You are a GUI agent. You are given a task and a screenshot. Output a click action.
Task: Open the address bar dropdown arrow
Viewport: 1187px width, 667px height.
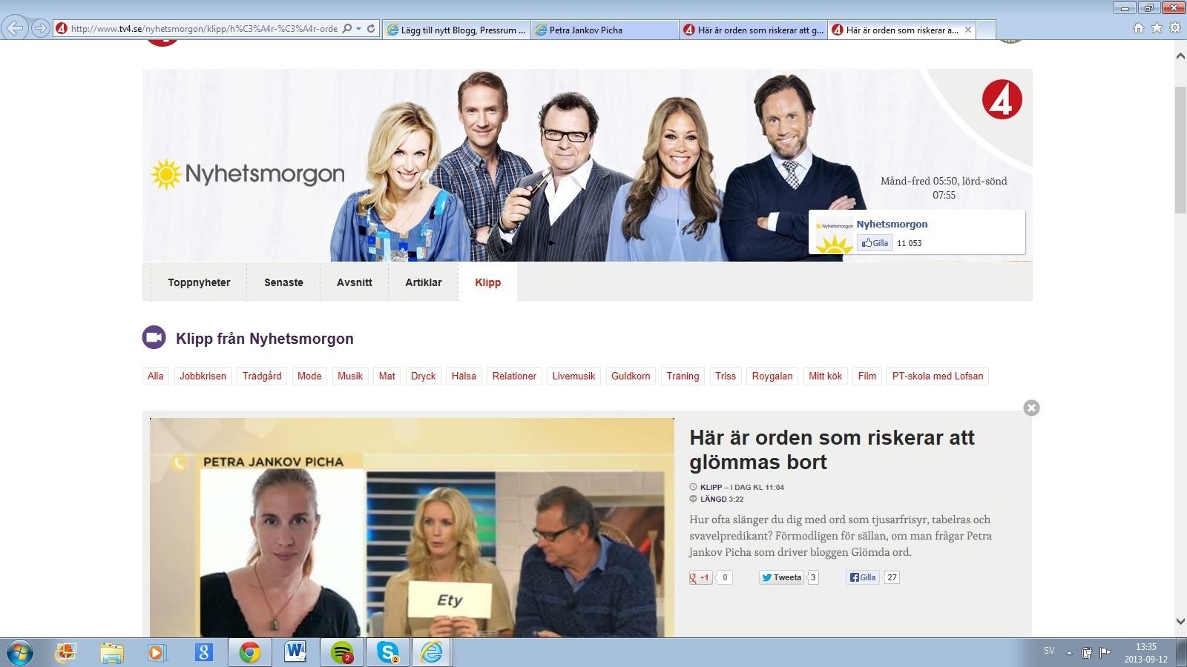(359, 29)
